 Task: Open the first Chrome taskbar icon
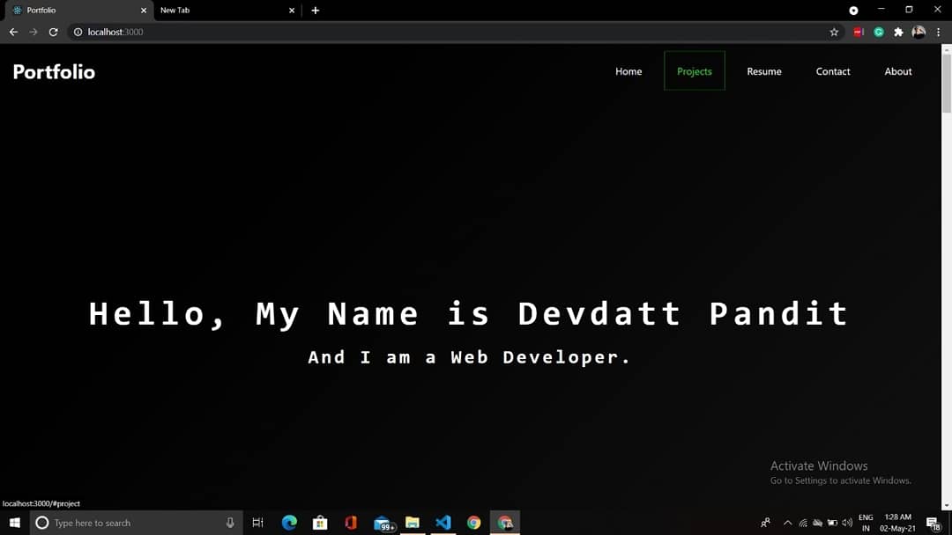[x=473, y=523]
